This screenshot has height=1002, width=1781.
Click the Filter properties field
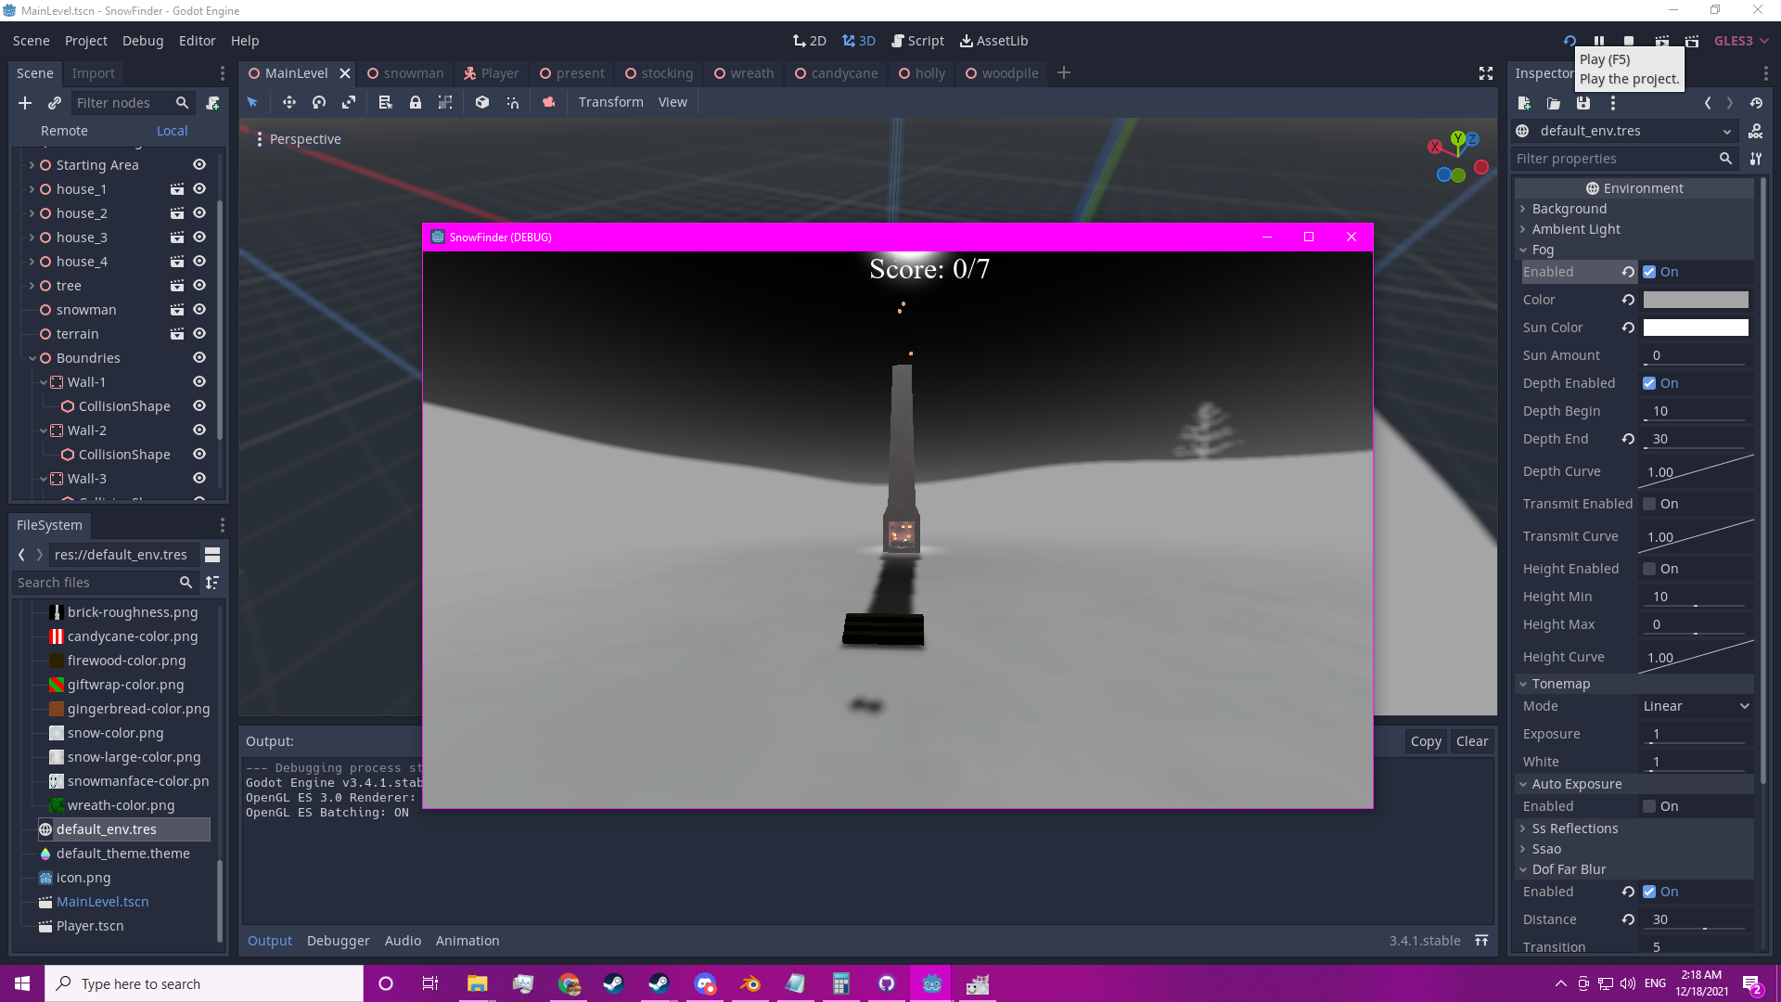pyautogui.click(x=1614, y=159)
